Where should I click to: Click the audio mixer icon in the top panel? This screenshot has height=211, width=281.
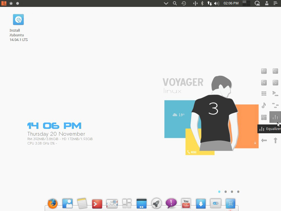(x=195, y=3)
